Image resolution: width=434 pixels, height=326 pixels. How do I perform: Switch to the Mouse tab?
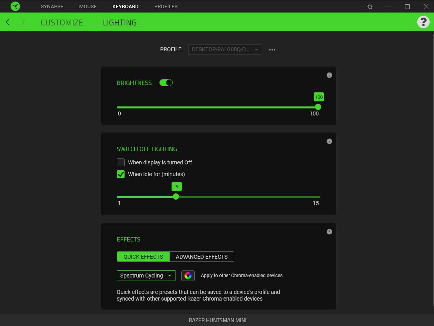[88, 7]
